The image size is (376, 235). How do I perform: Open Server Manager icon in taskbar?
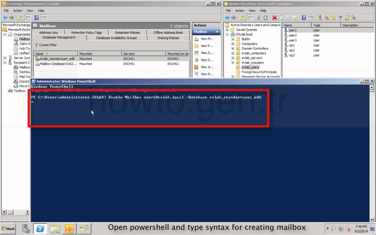[x=25, y=228]
